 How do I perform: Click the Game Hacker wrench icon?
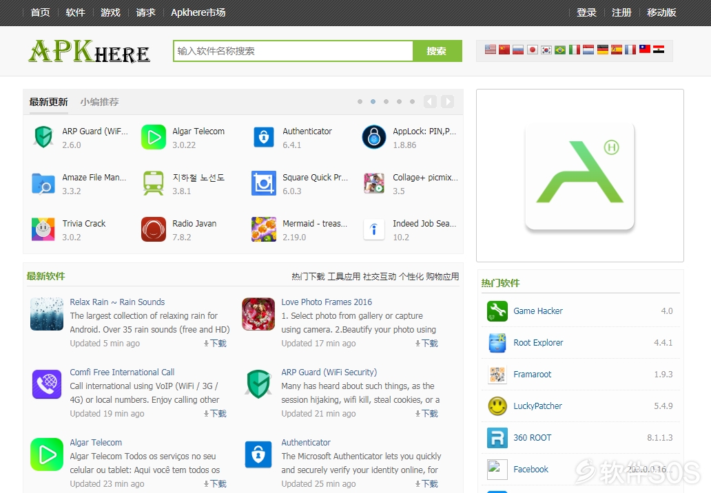click(x=497, y=311)
